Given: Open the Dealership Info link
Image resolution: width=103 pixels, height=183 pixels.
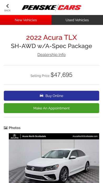Looking at the screenshot, I should (x=51, y=55).
